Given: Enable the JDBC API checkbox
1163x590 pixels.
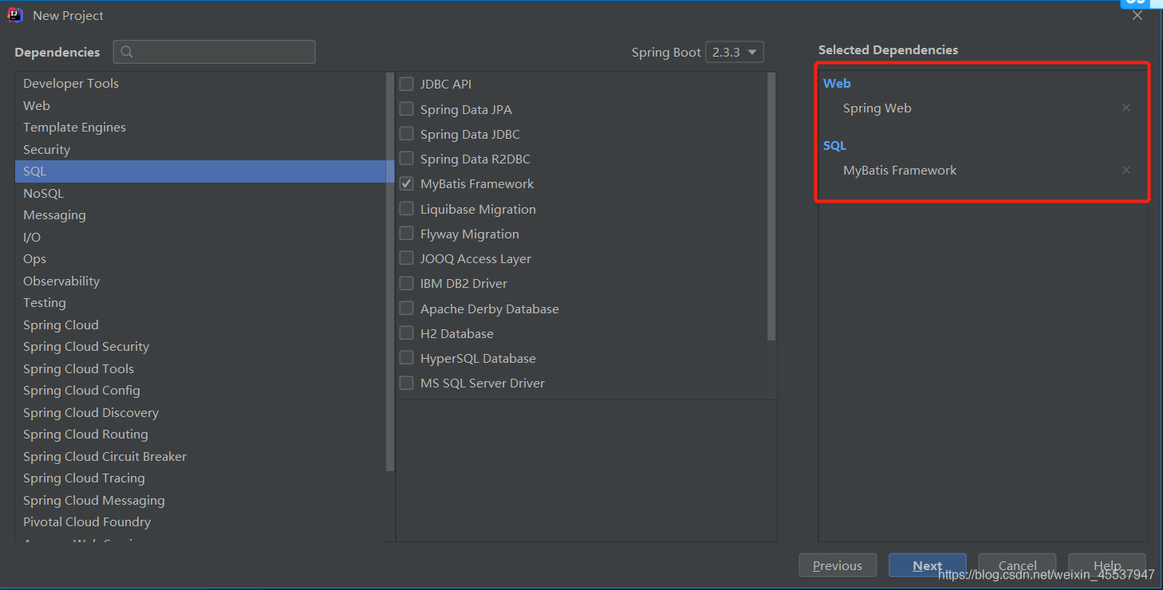Looking at the screenshot, I should [407, 84].
